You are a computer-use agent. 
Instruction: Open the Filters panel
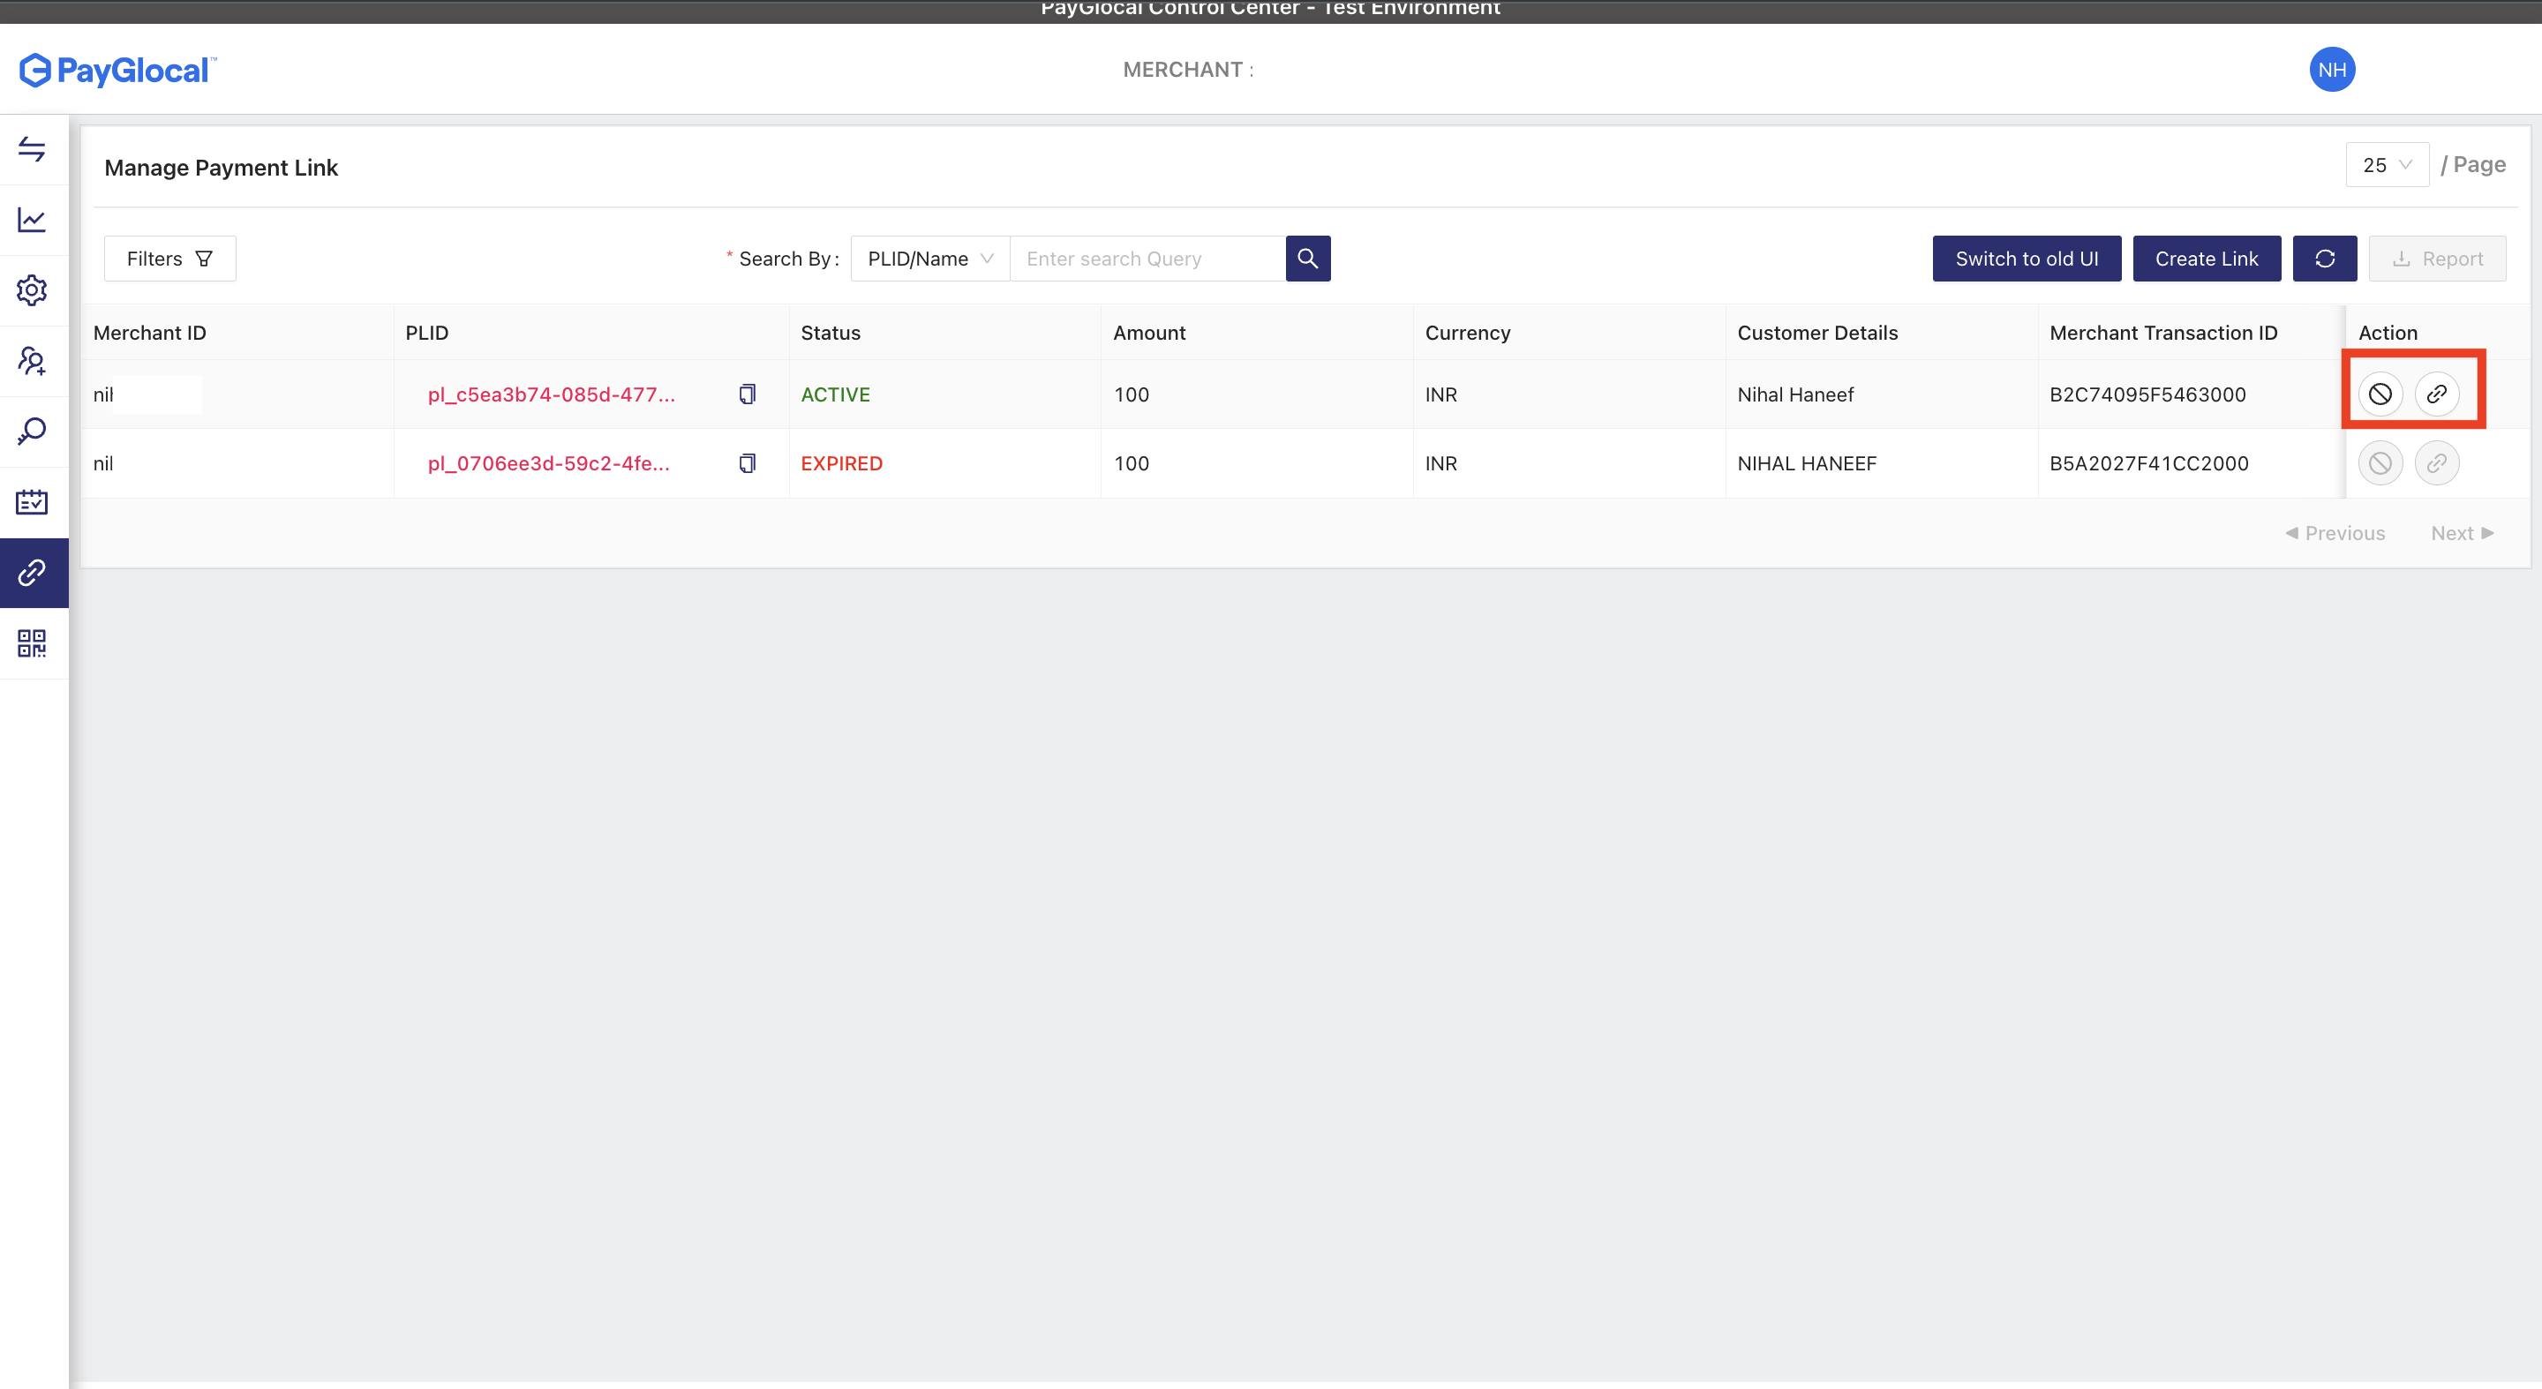pyautogui.click(x=169, y=259)
